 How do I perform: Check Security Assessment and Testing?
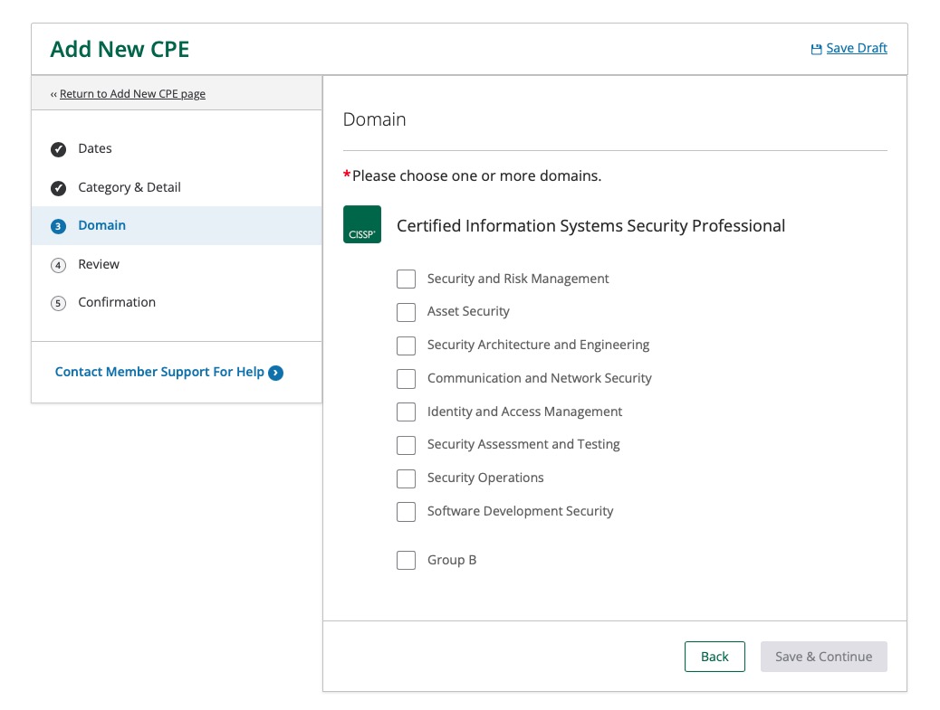click(406, 445)
